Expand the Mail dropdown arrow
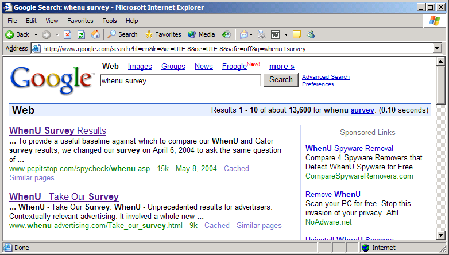The height and width of the screenshot is (255, 449). [251, 35]
